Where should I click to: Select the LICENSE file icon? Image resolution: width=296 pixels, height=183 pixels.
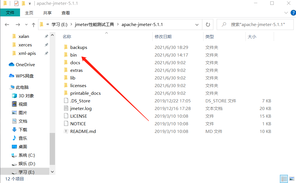click(x=66, y=116)
